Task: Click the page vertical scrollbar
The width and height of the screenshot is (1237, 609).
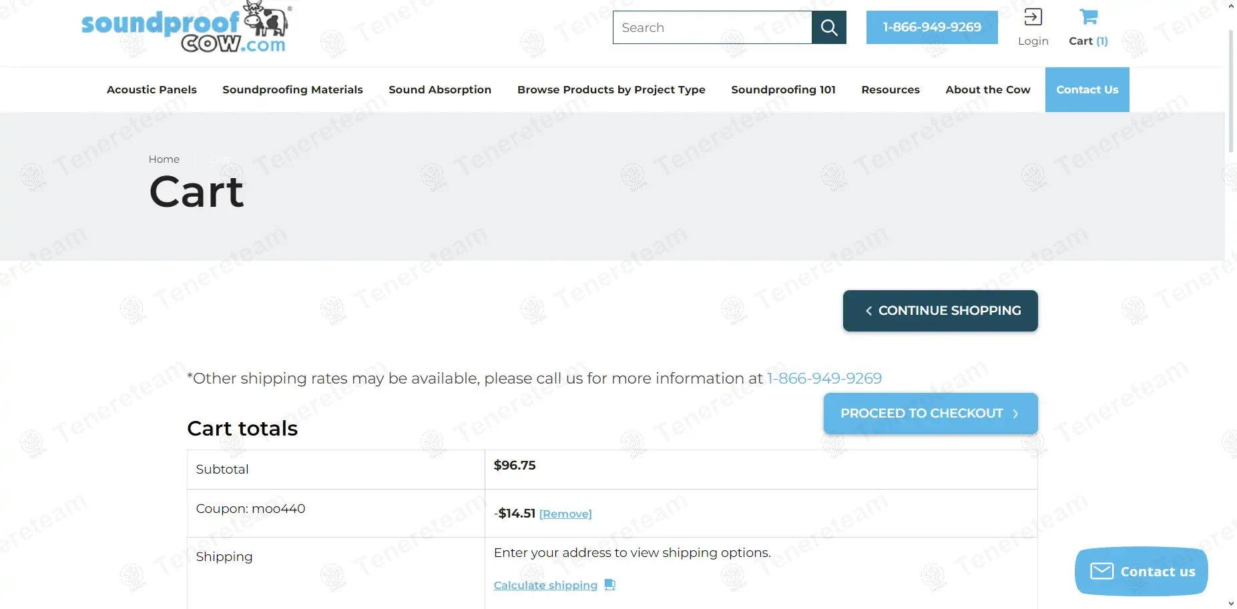Action: [x=1231, y=90]
